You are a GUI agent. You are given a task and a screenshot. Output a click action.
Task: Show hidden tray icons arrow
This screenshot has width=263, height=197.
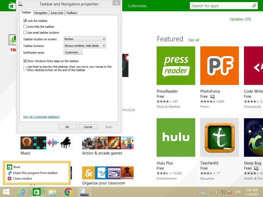(x=211, y=192)
